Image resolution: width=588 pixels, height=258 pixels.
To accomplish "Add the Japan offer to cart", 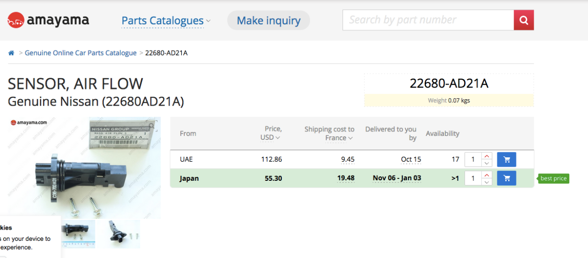I will coord(507,178).
